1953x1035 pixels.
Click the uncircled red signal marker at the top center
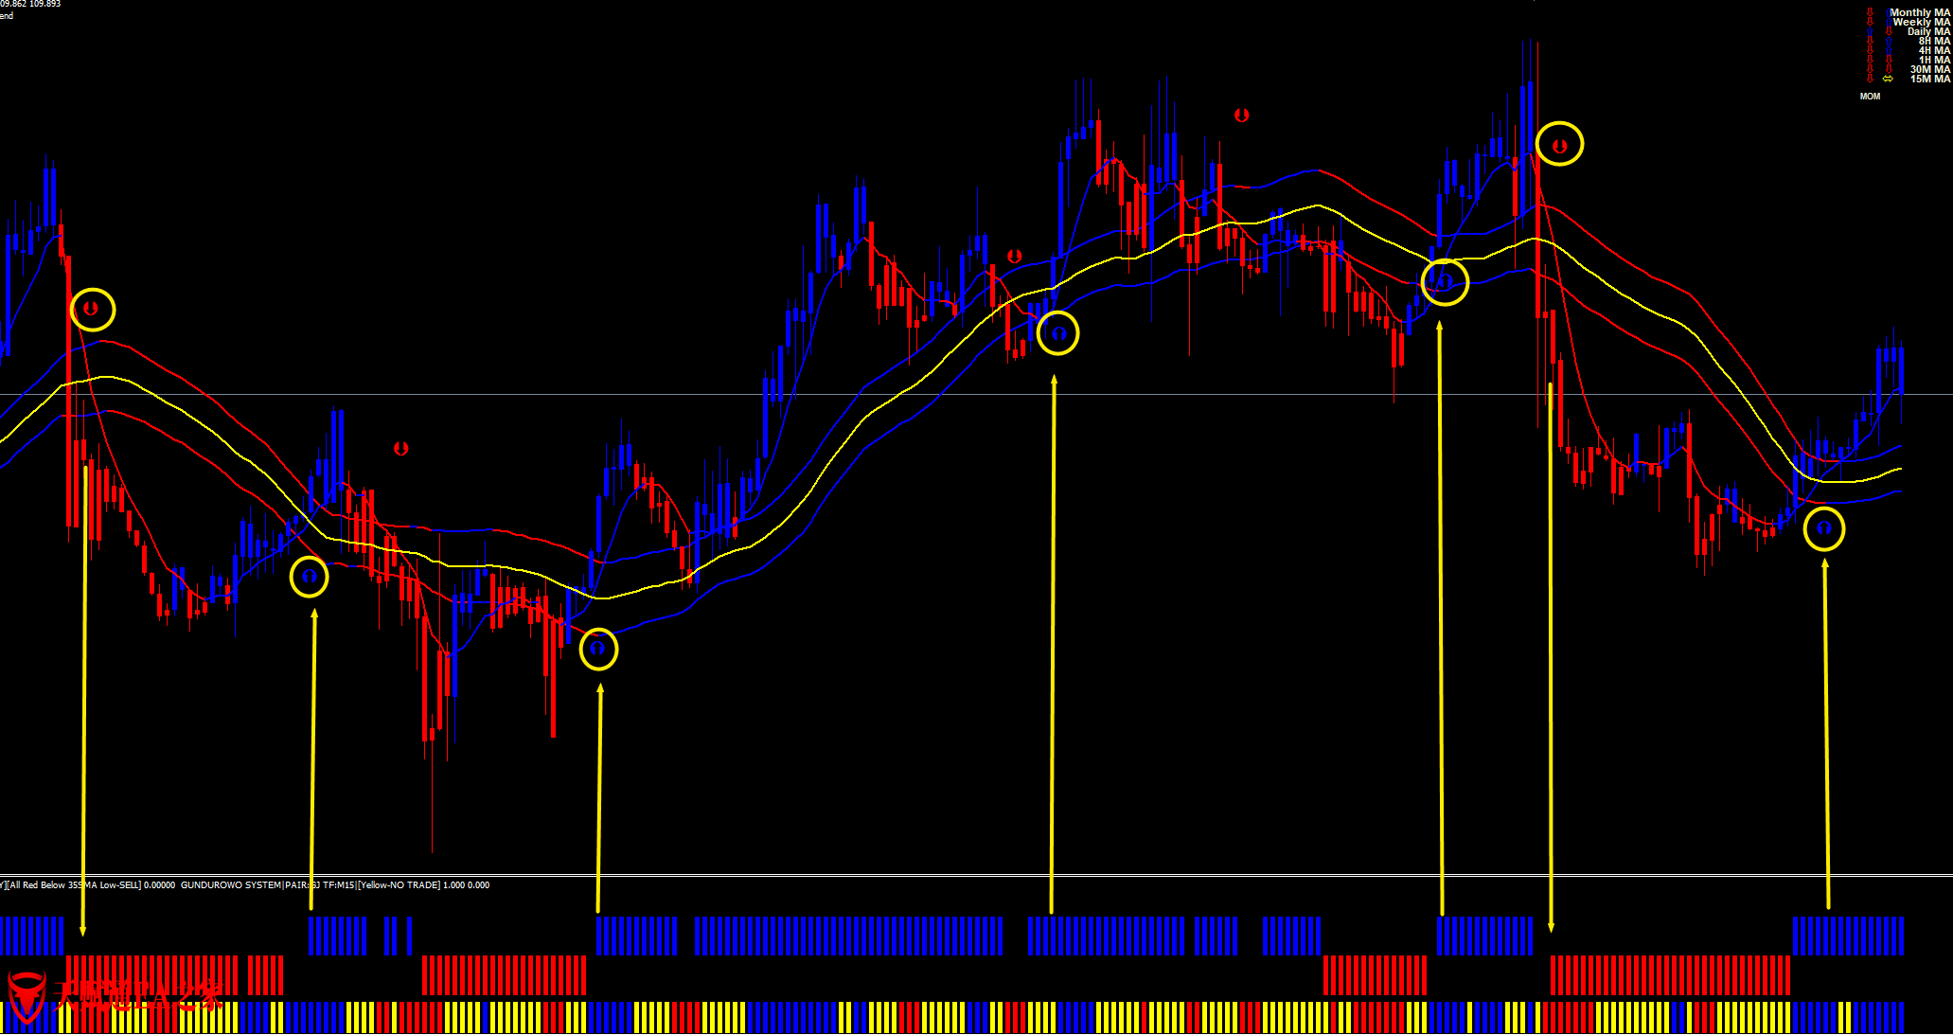[x=1241, y=116]
